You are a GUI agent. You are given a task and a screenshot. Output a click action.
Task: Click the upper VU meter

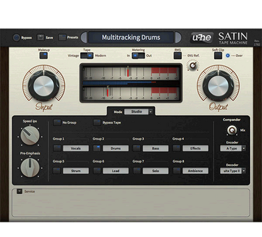[x=130, y=73]
